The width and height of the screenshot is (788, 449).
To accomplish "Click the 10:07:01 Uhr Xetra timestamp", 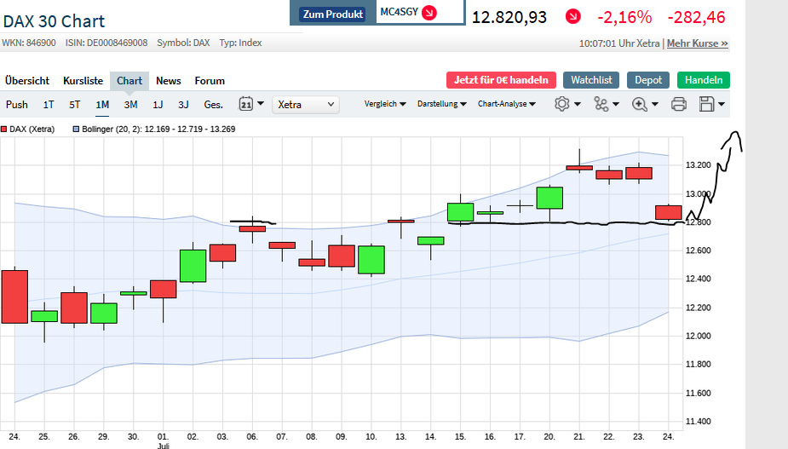I will 619,43.
